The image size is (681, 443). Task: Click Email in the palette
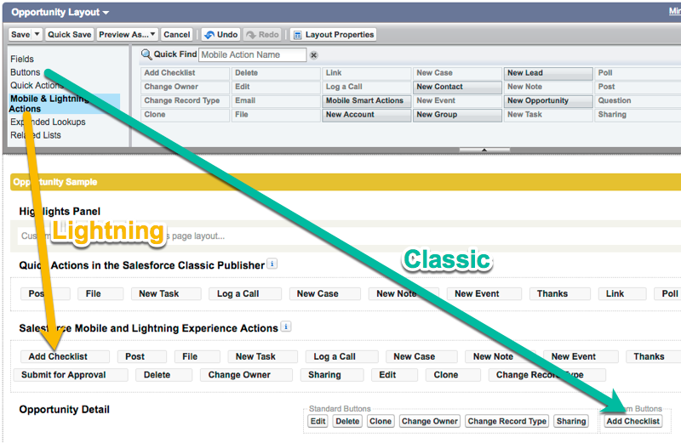tap(276, 100)
